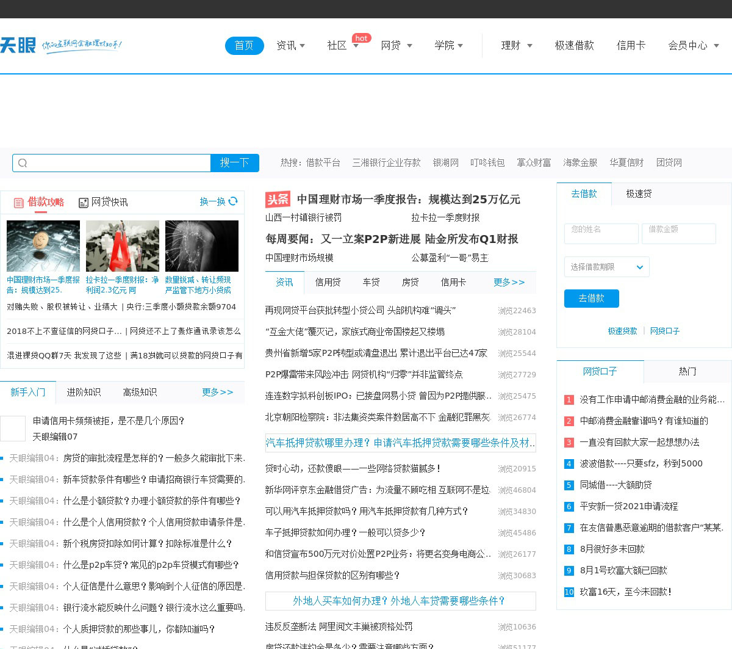Expand the 理财 navigation dropdown
The width and height of the screenshot is (732, 649).
516,46
